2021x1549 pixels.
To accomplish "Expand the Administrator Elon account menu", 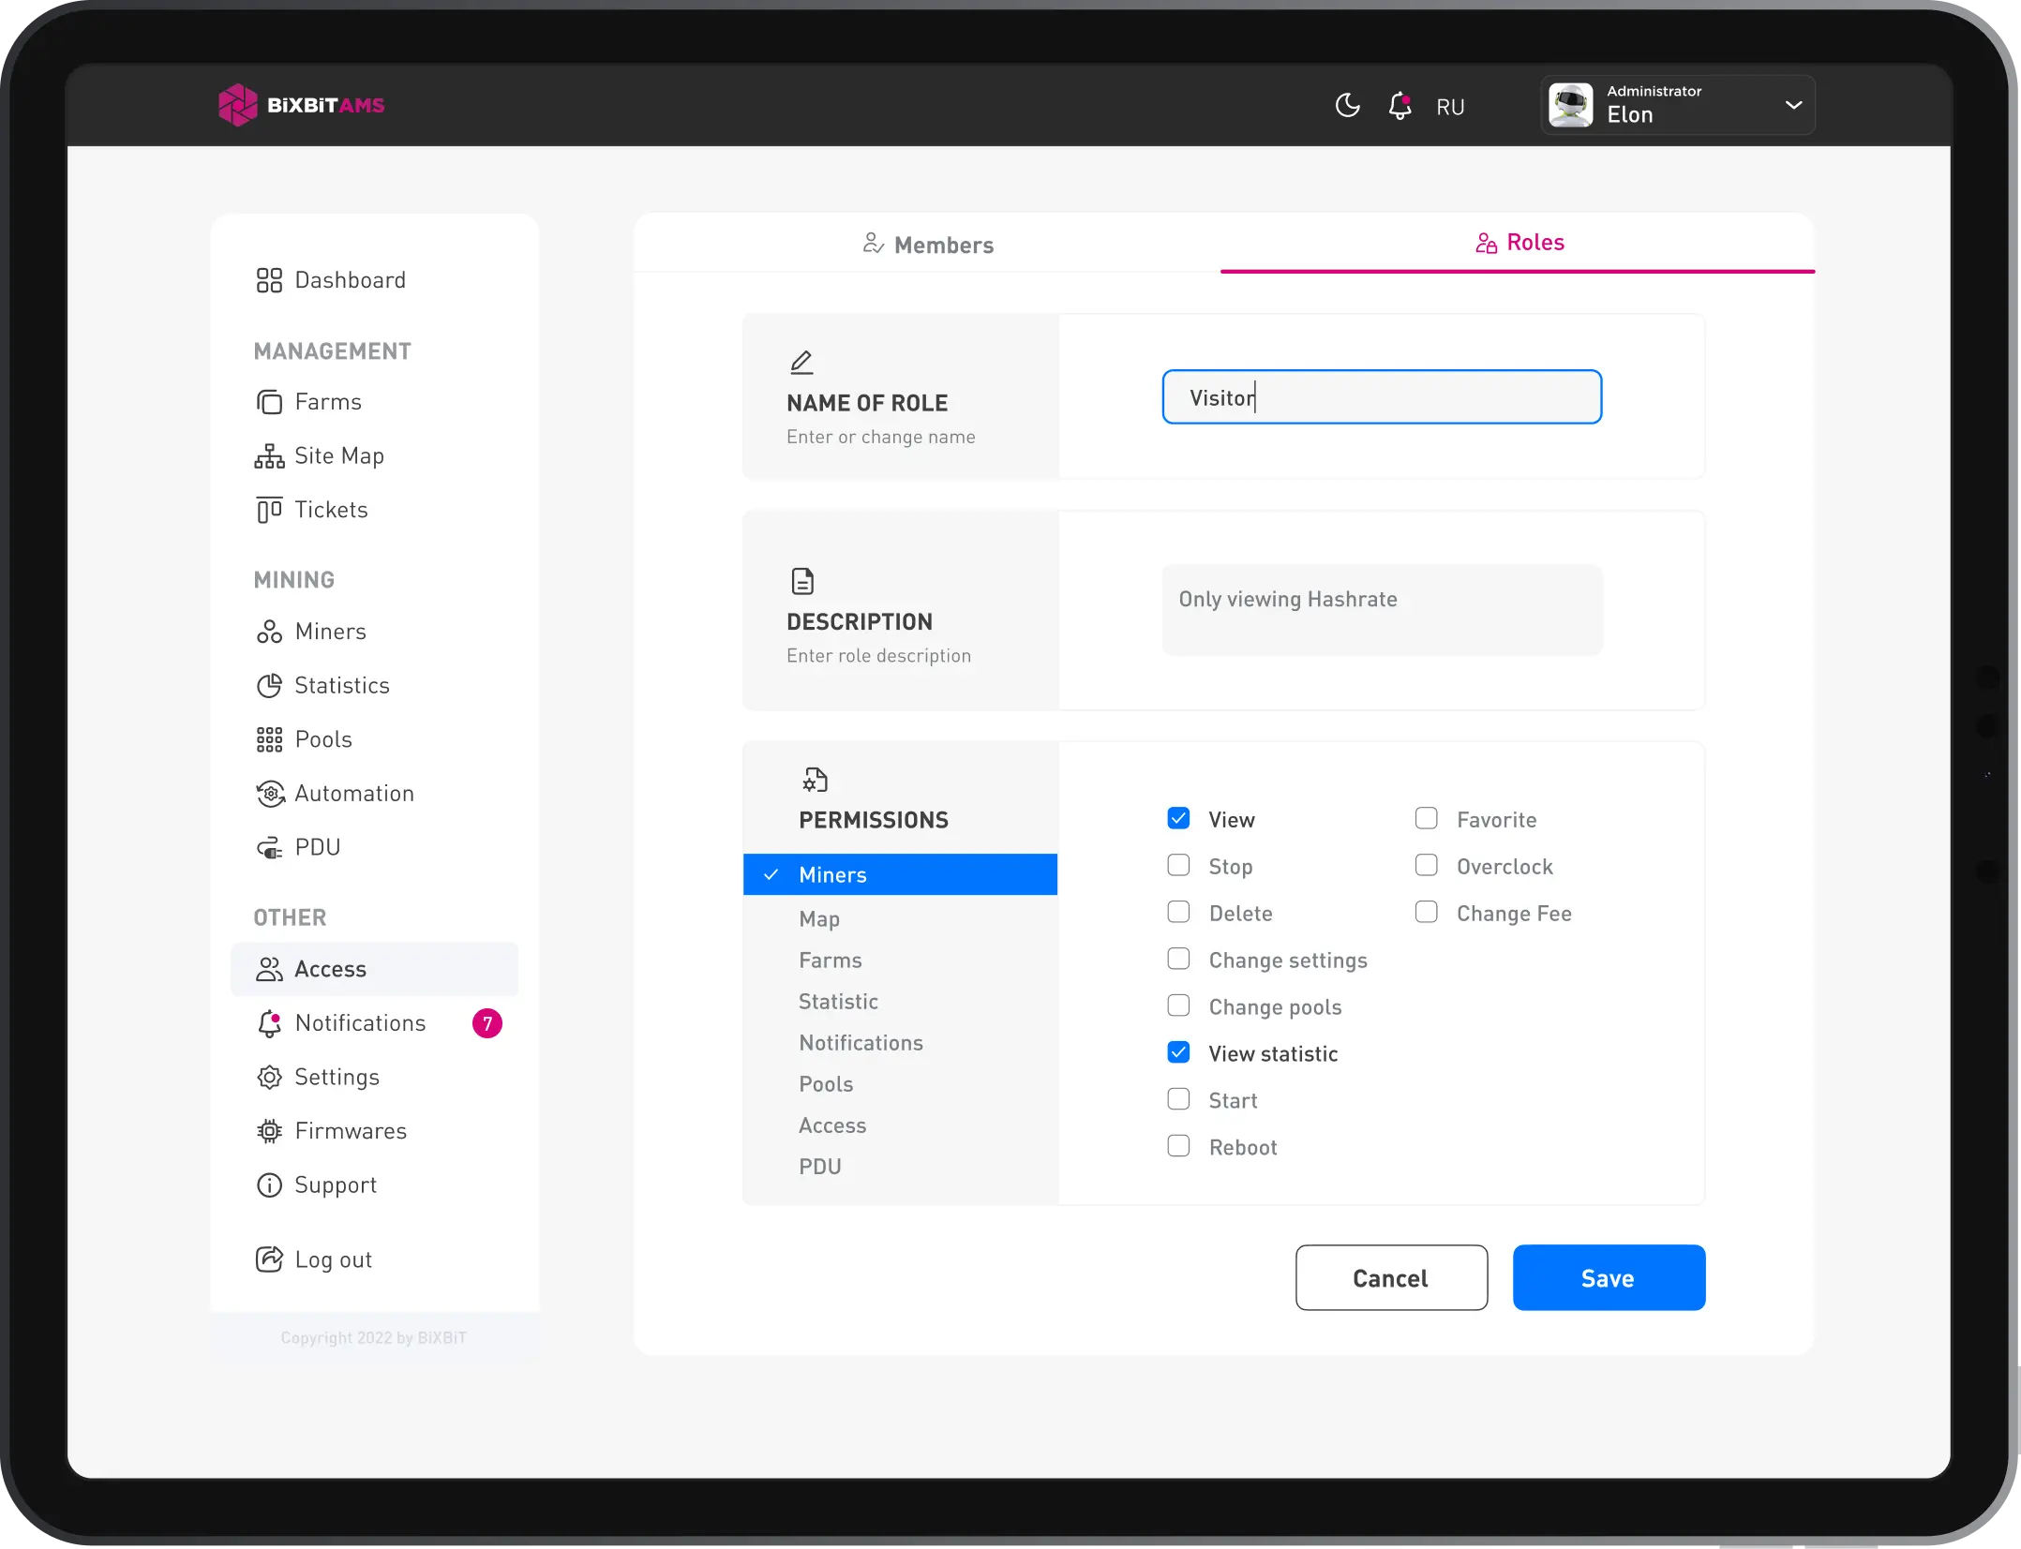I will point(1793,105).
